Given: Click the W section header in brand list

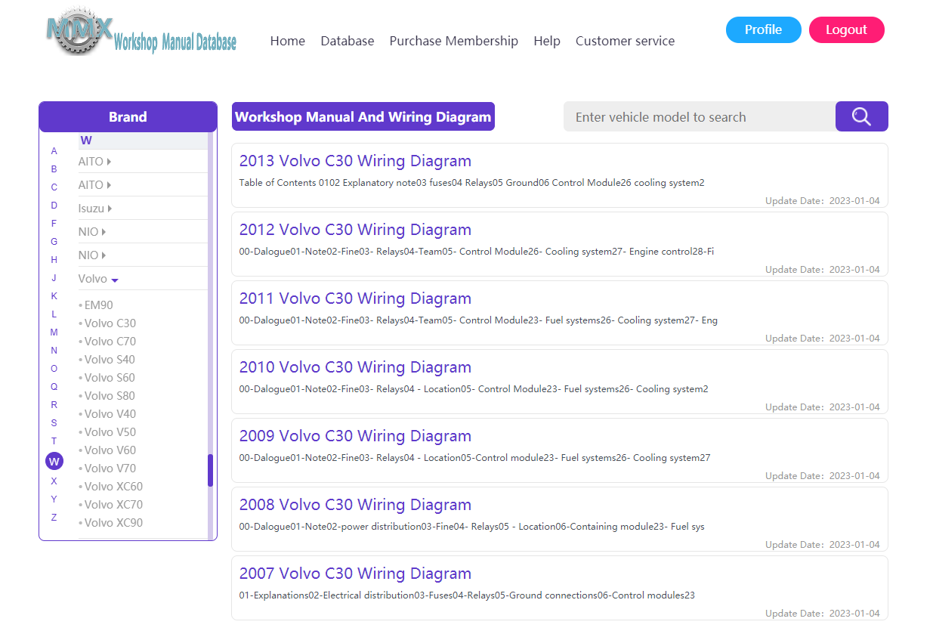Looking at the screenshot, I should click(x=143, y=141).
